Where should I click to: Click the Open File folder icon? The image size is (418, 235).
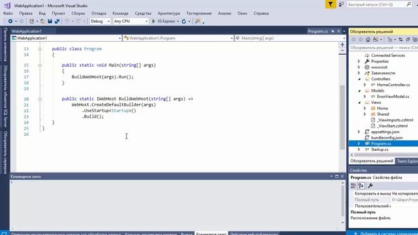pos(42,22)
